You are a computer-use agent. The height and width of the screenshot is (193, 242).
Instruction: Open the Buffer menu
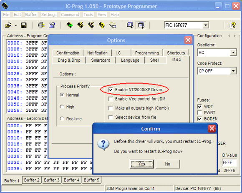pos(31,15)
